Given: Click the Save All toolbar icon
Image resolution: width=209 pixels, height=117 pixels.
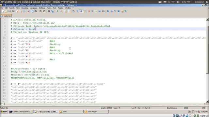Looking at the screenshot, I should [13, 11].
